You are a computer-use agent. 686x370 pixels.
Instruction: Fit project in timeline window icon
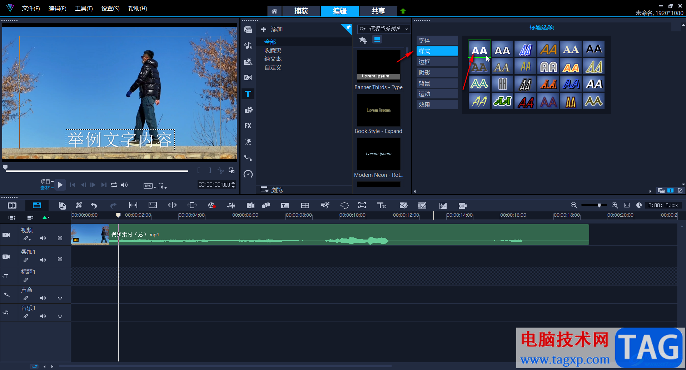(627, 205)
